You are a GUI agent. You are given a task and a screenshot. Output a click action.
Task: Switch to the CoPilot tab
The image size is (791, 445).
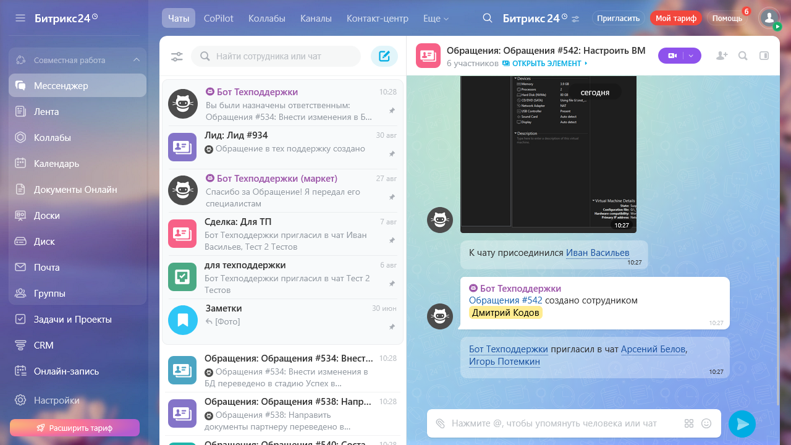click(x=219, y=19)
